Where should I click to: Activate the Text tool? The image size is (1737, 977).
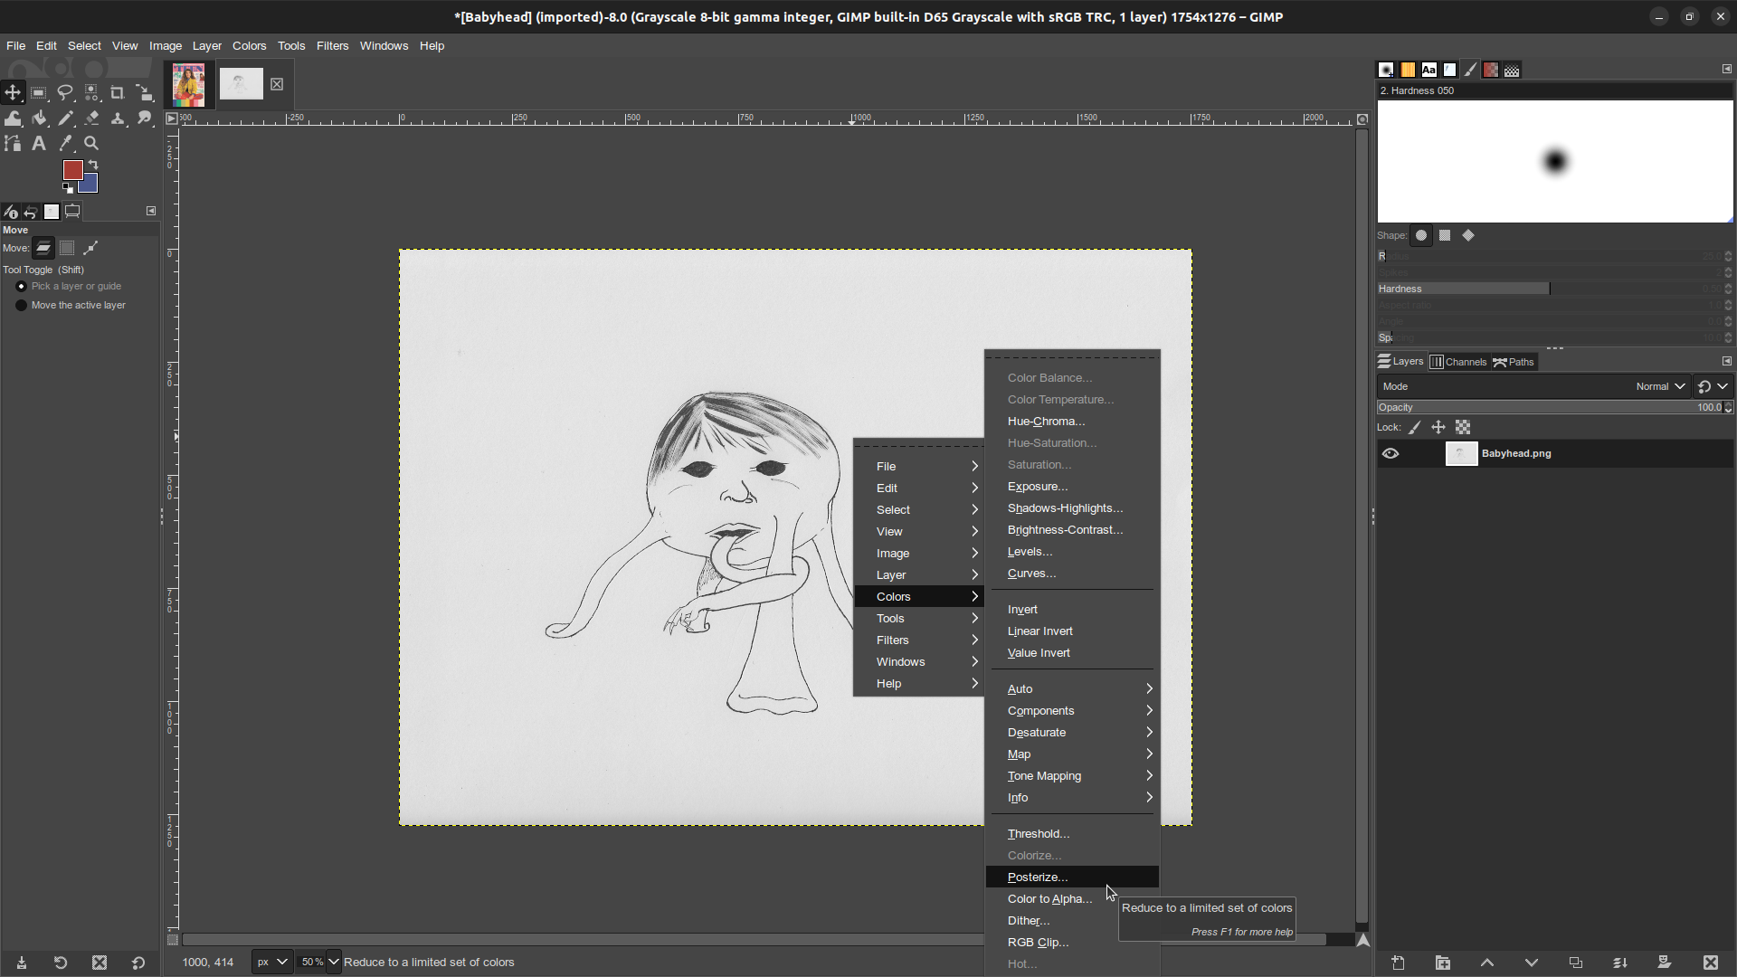click(x=39, y=144)
